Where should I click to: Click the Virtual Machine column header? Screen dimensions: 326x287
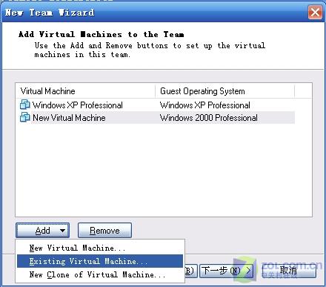point(85,91)
